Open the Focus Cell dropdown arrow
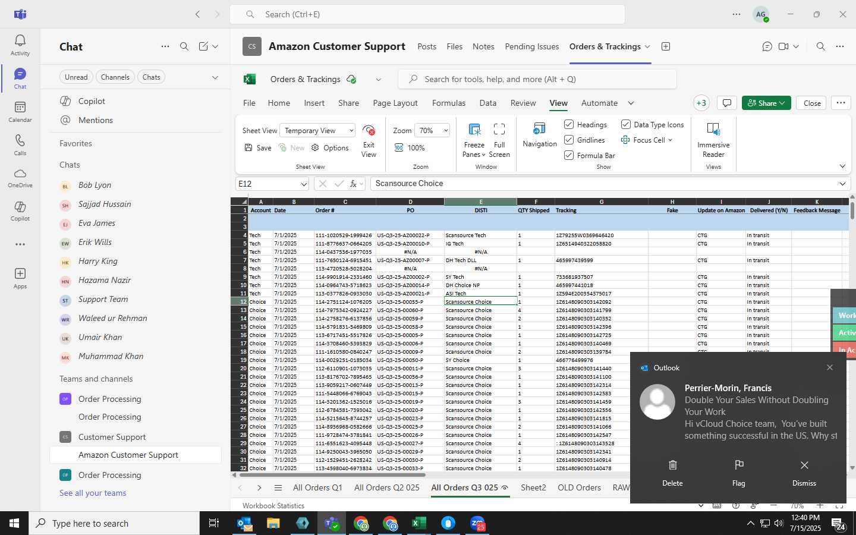856x535 pixels. [x=671, y=140]
